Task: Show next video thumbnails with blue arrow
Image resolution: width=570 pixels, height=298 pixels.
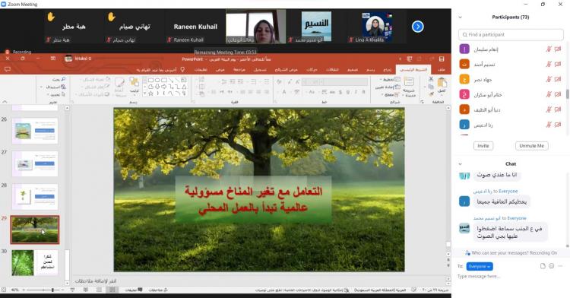Action: pos(418,27)
